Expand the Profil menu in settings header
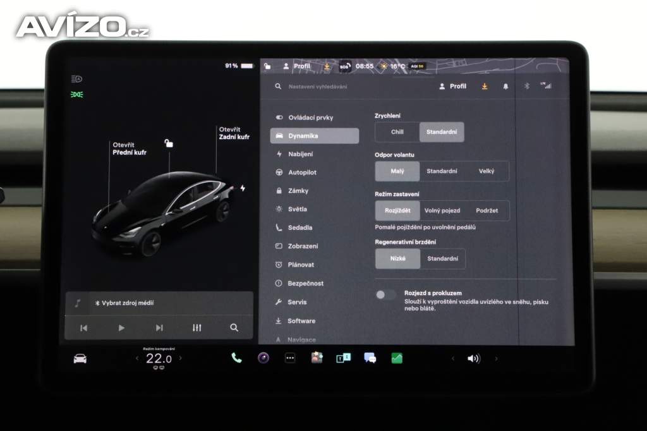The width and height of the screenshot is (647, 431). pos(453,87)
